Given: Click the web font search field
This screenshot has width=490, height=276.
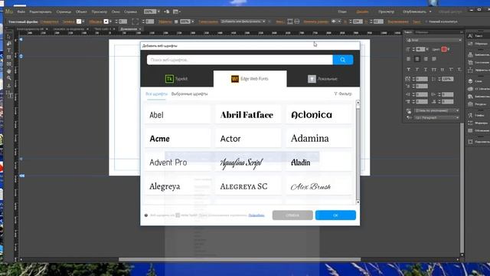Looking at the screenshot, I should [x=240, y=60].
